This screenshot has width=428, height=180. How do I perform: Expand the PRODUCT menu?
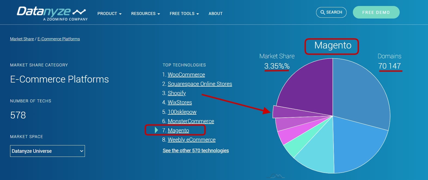109,14
